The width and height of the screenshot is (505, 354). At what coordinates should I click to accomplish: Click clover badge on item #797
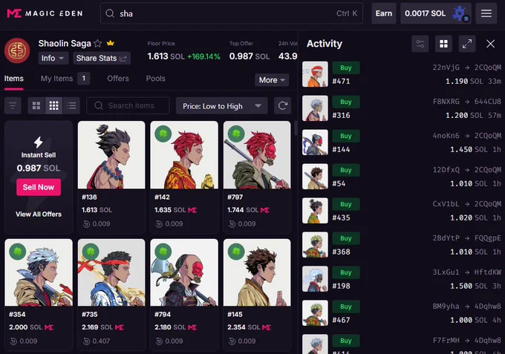[236, 134]
